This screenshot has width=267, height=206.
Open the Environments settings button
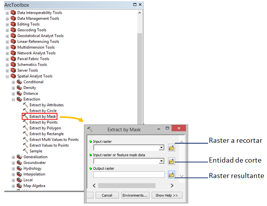point(135,195)
